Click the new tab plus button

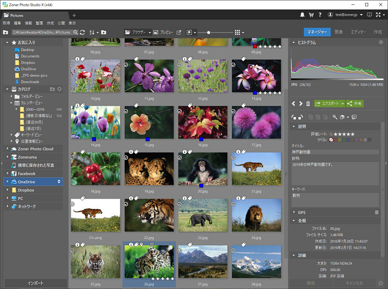click(74, 16)
